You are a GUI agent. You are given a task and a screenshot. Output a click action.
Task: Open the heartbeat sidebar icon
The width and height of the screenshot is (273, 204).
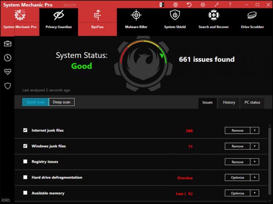[x=8, y=71]
